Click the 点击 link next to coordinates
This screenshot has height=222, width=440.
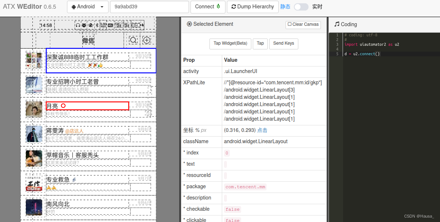[x=262, y=130]
